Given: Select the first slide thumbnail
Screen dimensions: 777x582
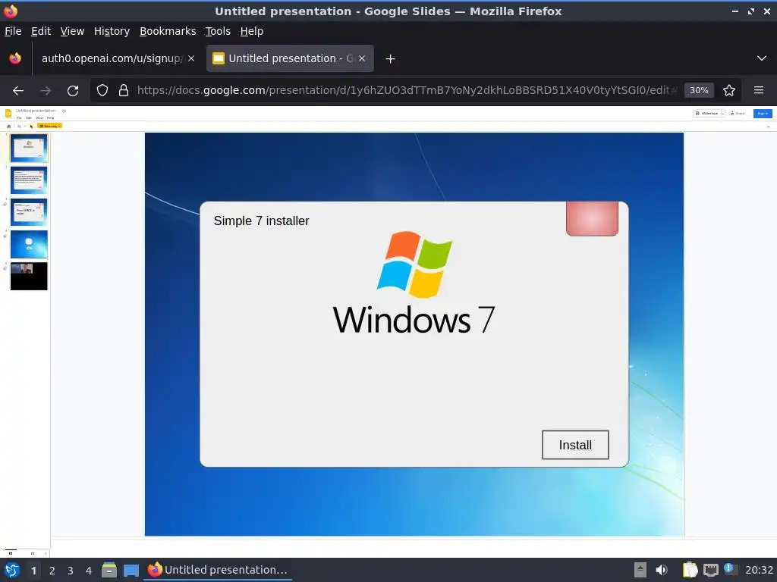Looking at the screenshot, I should (x=29, y=148).
